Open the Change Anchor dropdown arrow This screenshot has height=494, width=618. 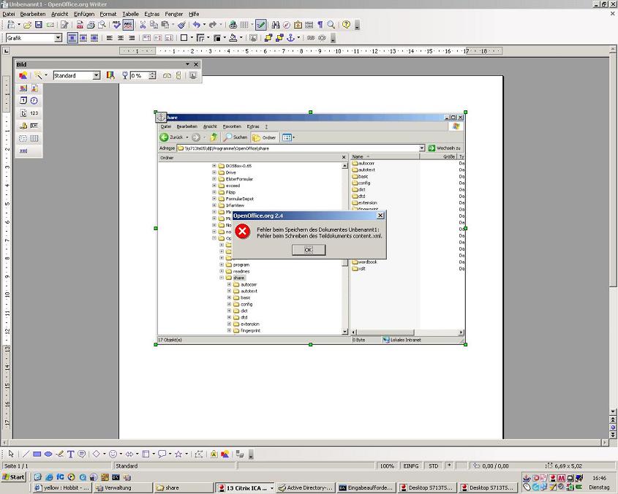[x=298, y=38]
